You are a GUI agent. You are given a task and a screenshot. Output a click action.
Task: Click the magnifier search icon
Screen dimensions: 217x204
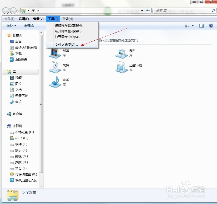(x=213, y=10)
